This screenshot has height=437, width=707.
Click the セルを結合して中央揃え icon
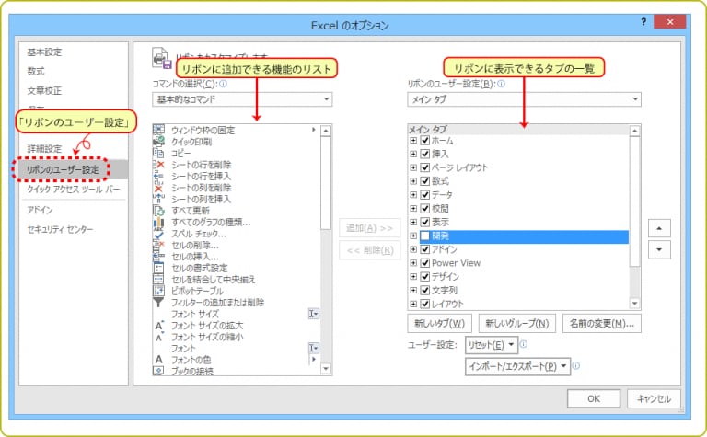158,280
